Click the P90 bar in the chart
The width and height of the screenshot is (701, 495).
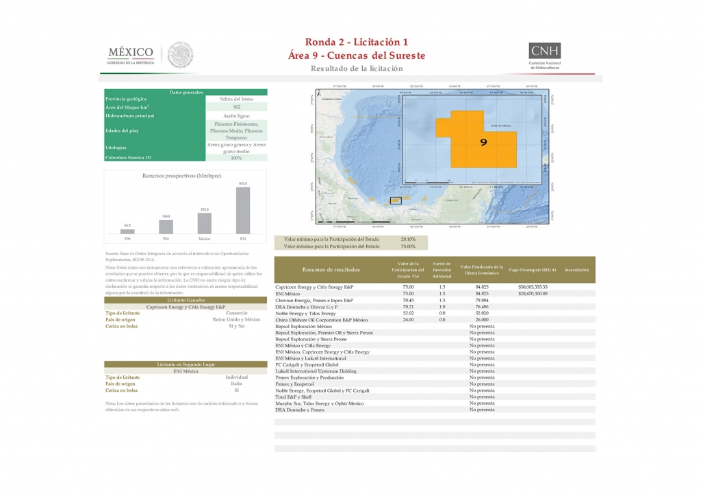point(127,231)
